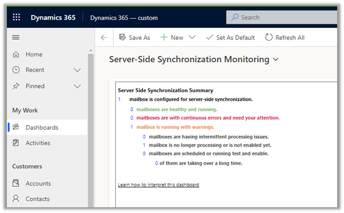Open the Dynamics 365 app launcher waffle
This screenshot has width=344, height=213.
pos(16,17)
